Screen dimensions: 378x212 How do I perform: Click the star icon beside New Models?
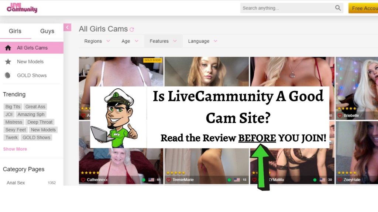pos(8,61)
